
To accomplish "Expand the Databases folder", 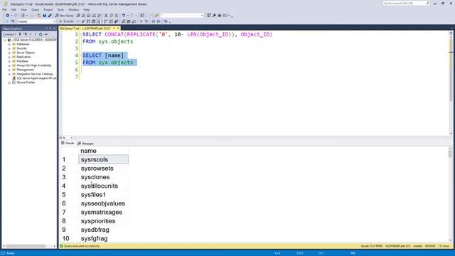I will [9, 44].
